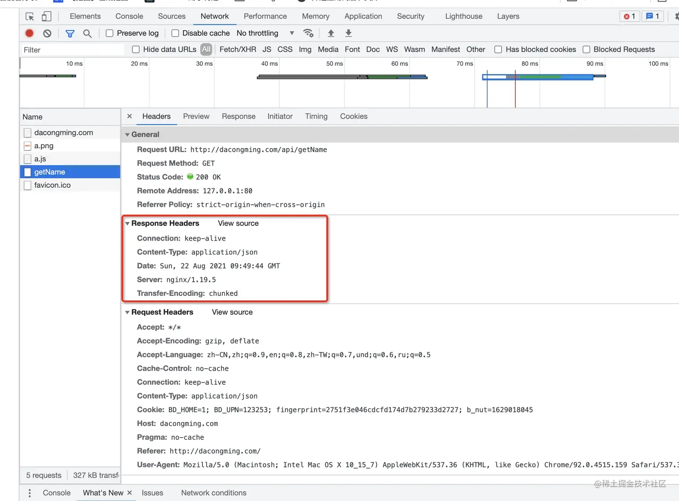679x501 pixels.
Task: Enable the Preserve log checkbox
Action: (109, 33)
